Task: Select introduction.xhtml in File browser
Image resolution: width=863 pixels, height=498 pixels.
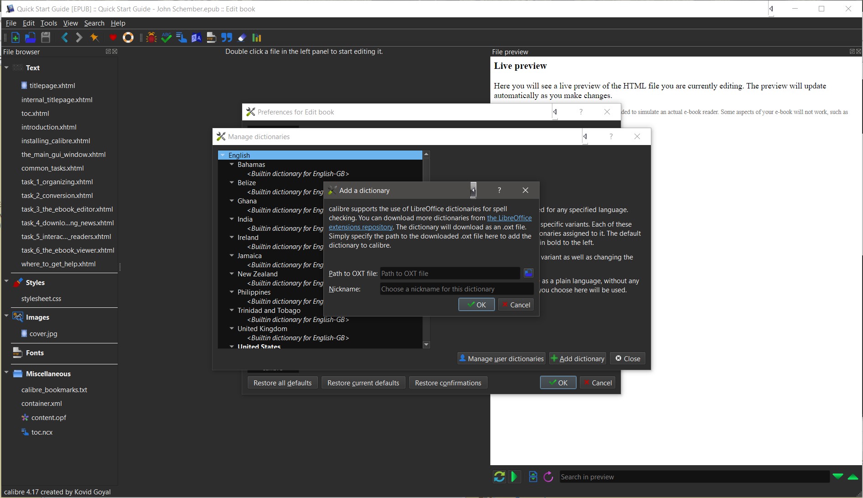Action: (x=49, y=127)
